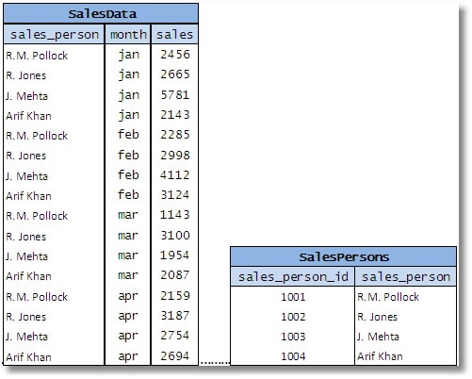
Task: Click R. Jones in the 3100 row
Action: 26,237
